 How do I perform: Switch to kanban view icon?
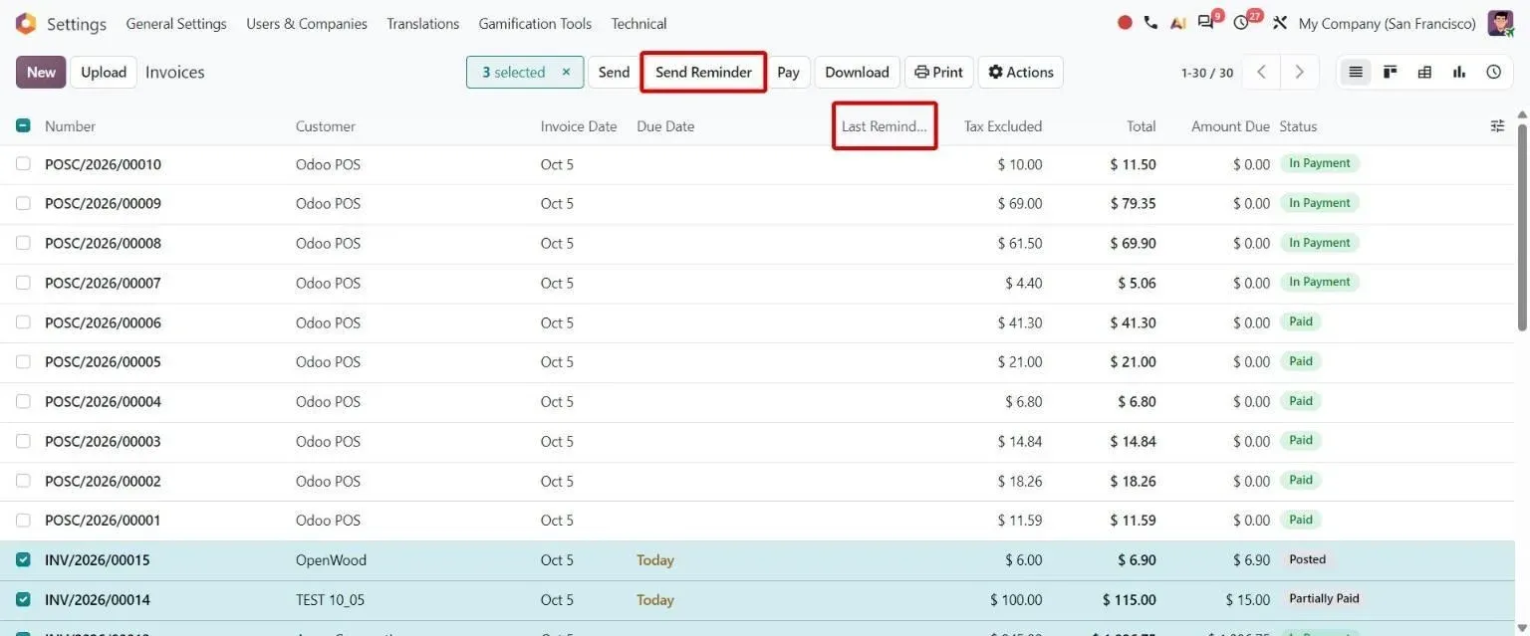(1390, 72)
